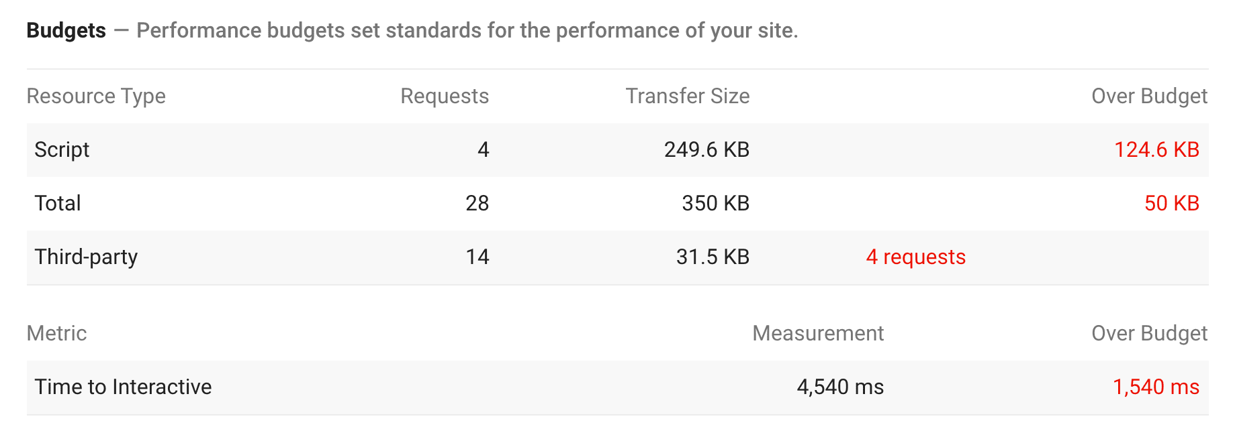
Task: Click the Measurement column header
Action: [817, 334]
